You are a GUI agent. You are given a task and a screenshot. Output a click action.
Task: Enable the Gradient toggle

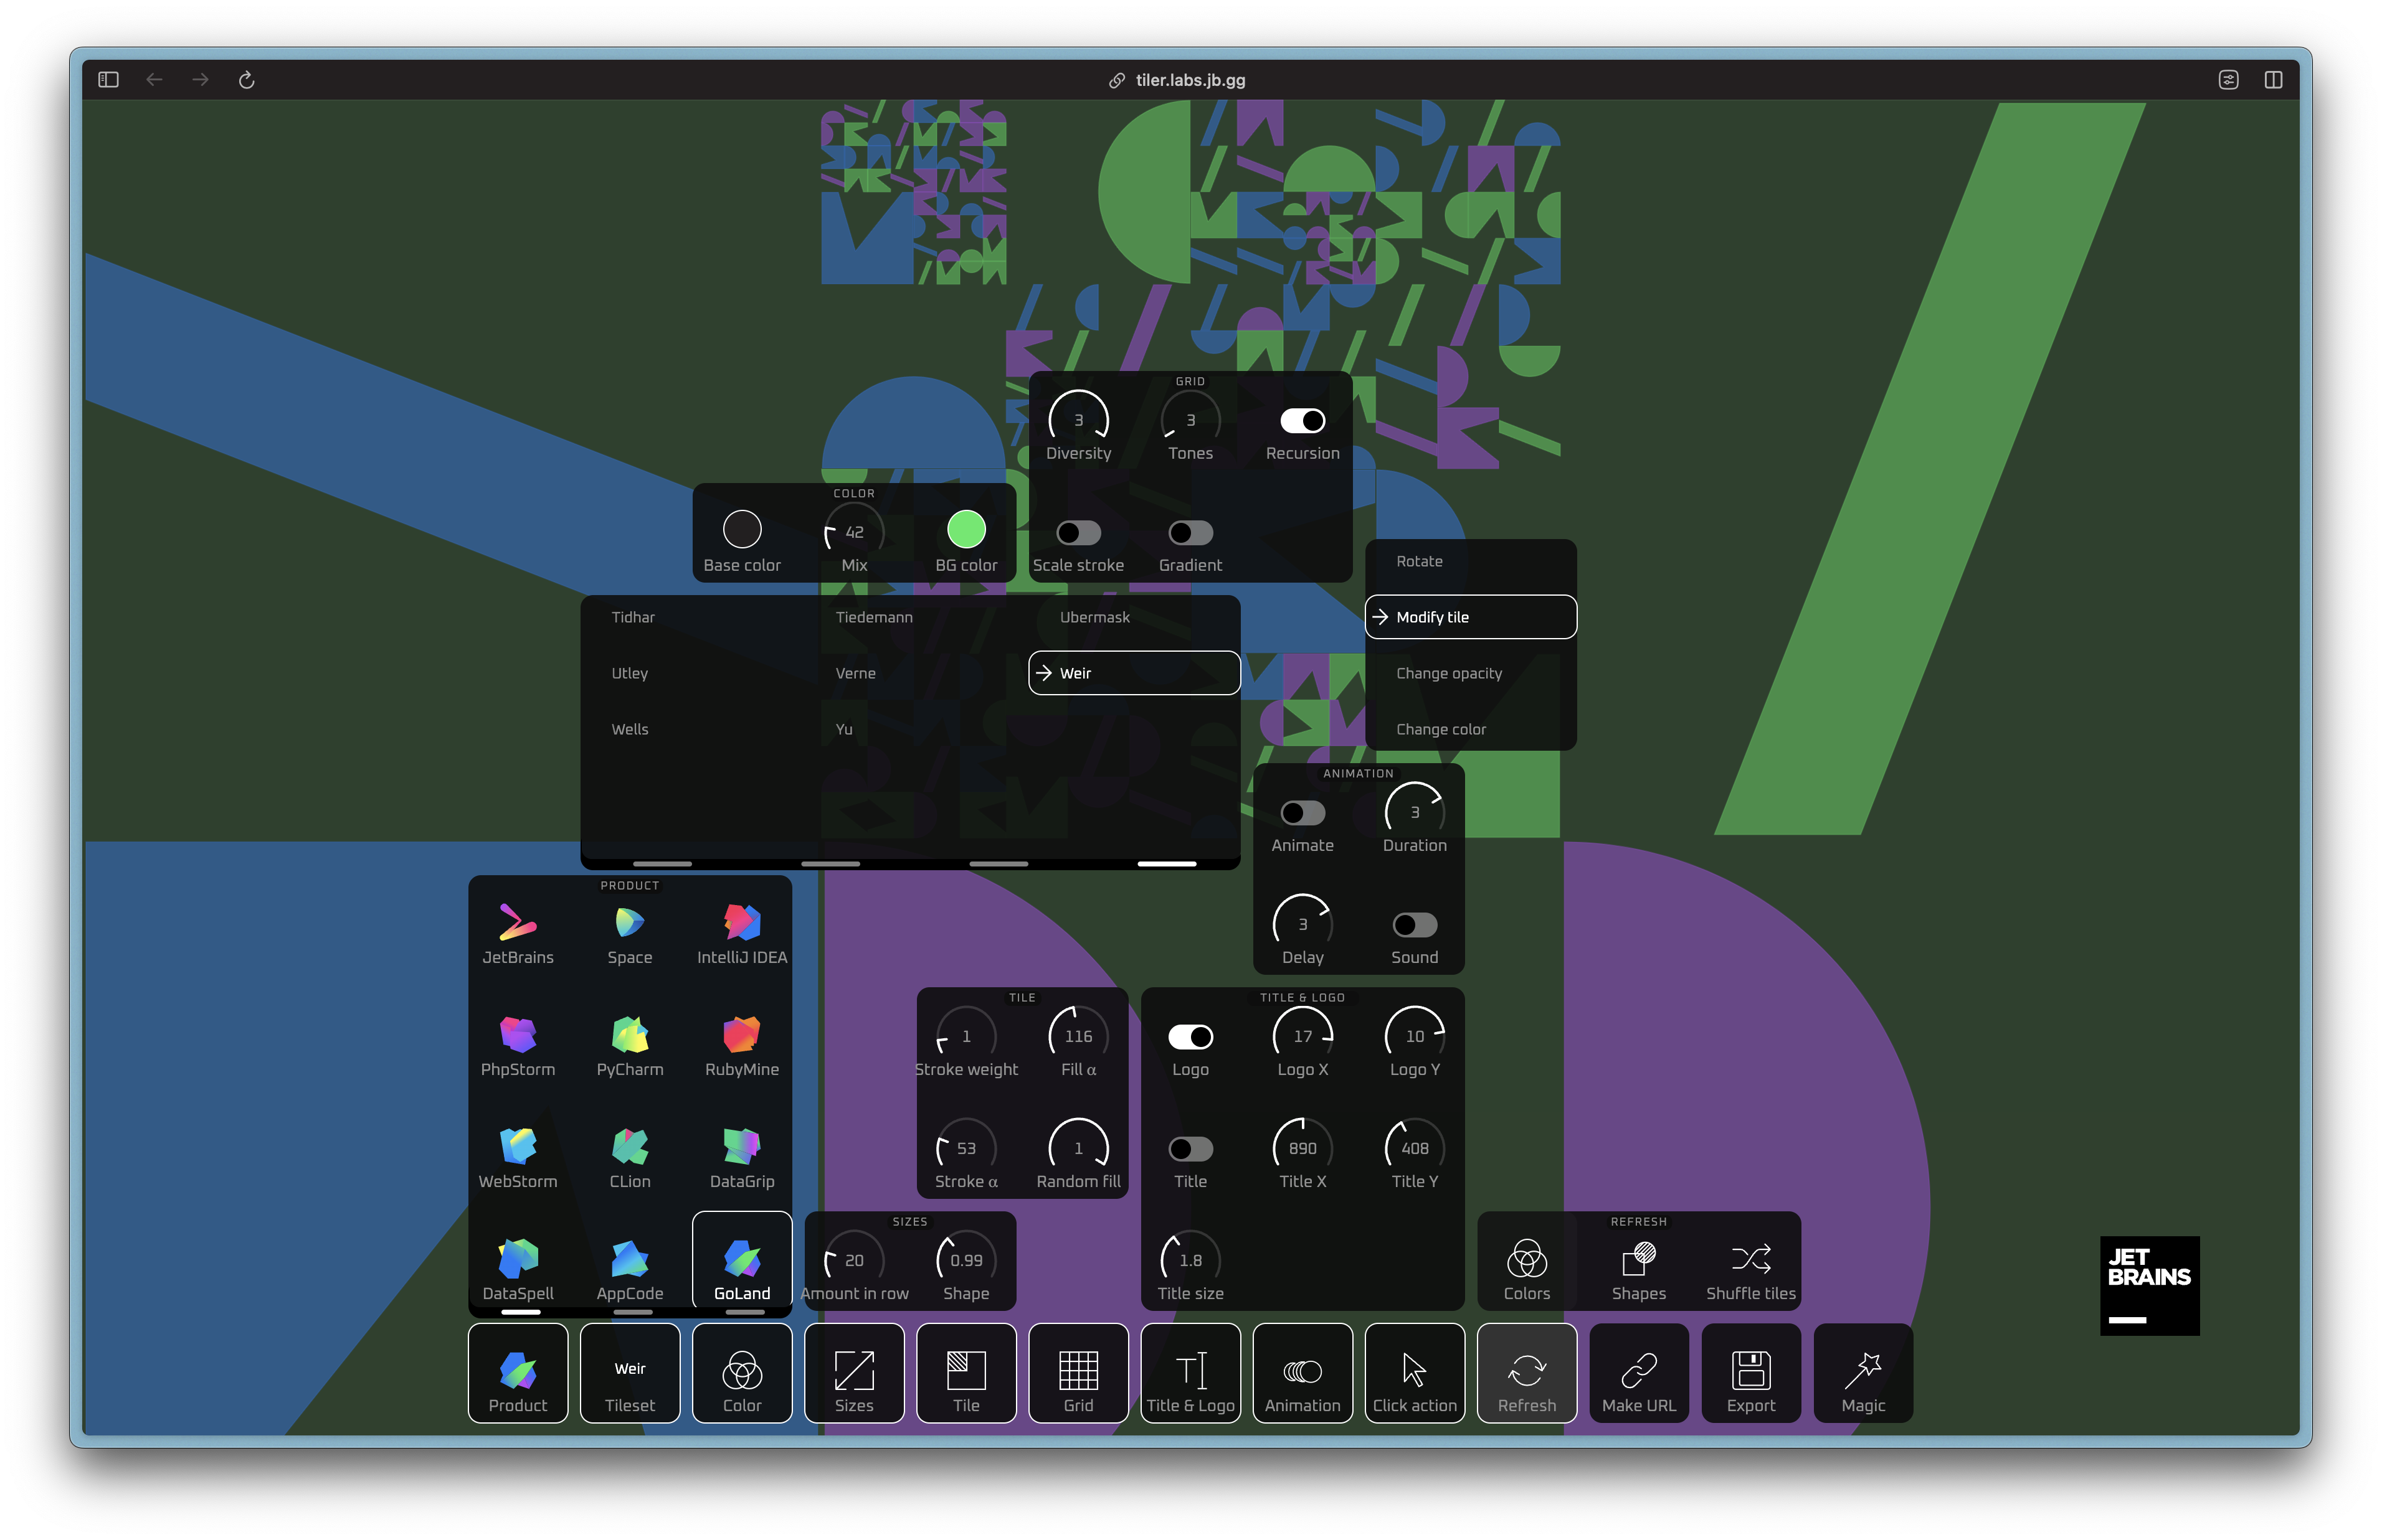coord(1190,533)
